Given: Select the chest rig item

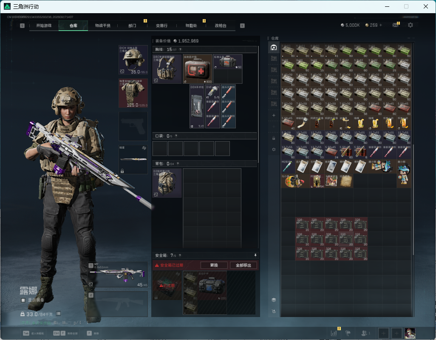Looking at the screenshot, I should click(x=167, y=69).
